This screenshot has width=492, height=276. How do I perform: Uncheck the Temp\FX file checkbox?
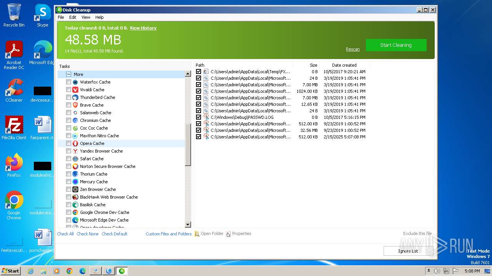[x=198, y=72]
